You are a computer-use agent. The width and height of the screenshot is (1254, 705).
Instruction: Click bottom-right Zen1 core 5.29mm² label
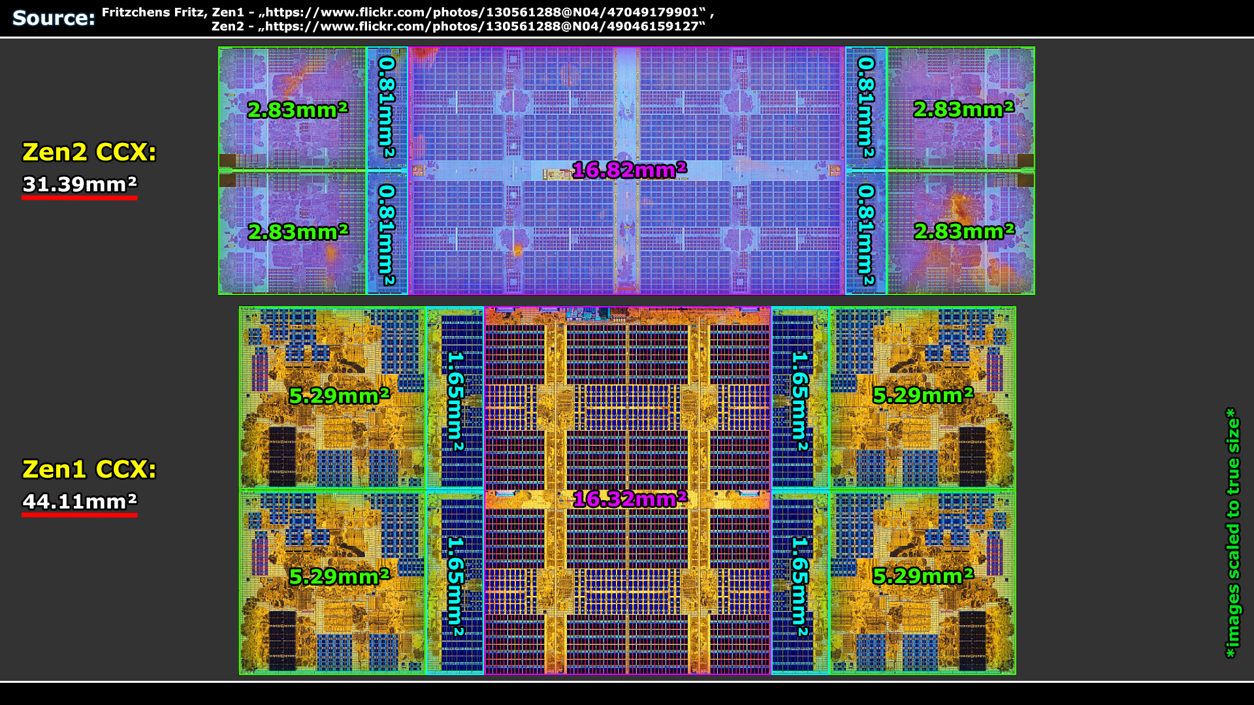click(923, 576)
